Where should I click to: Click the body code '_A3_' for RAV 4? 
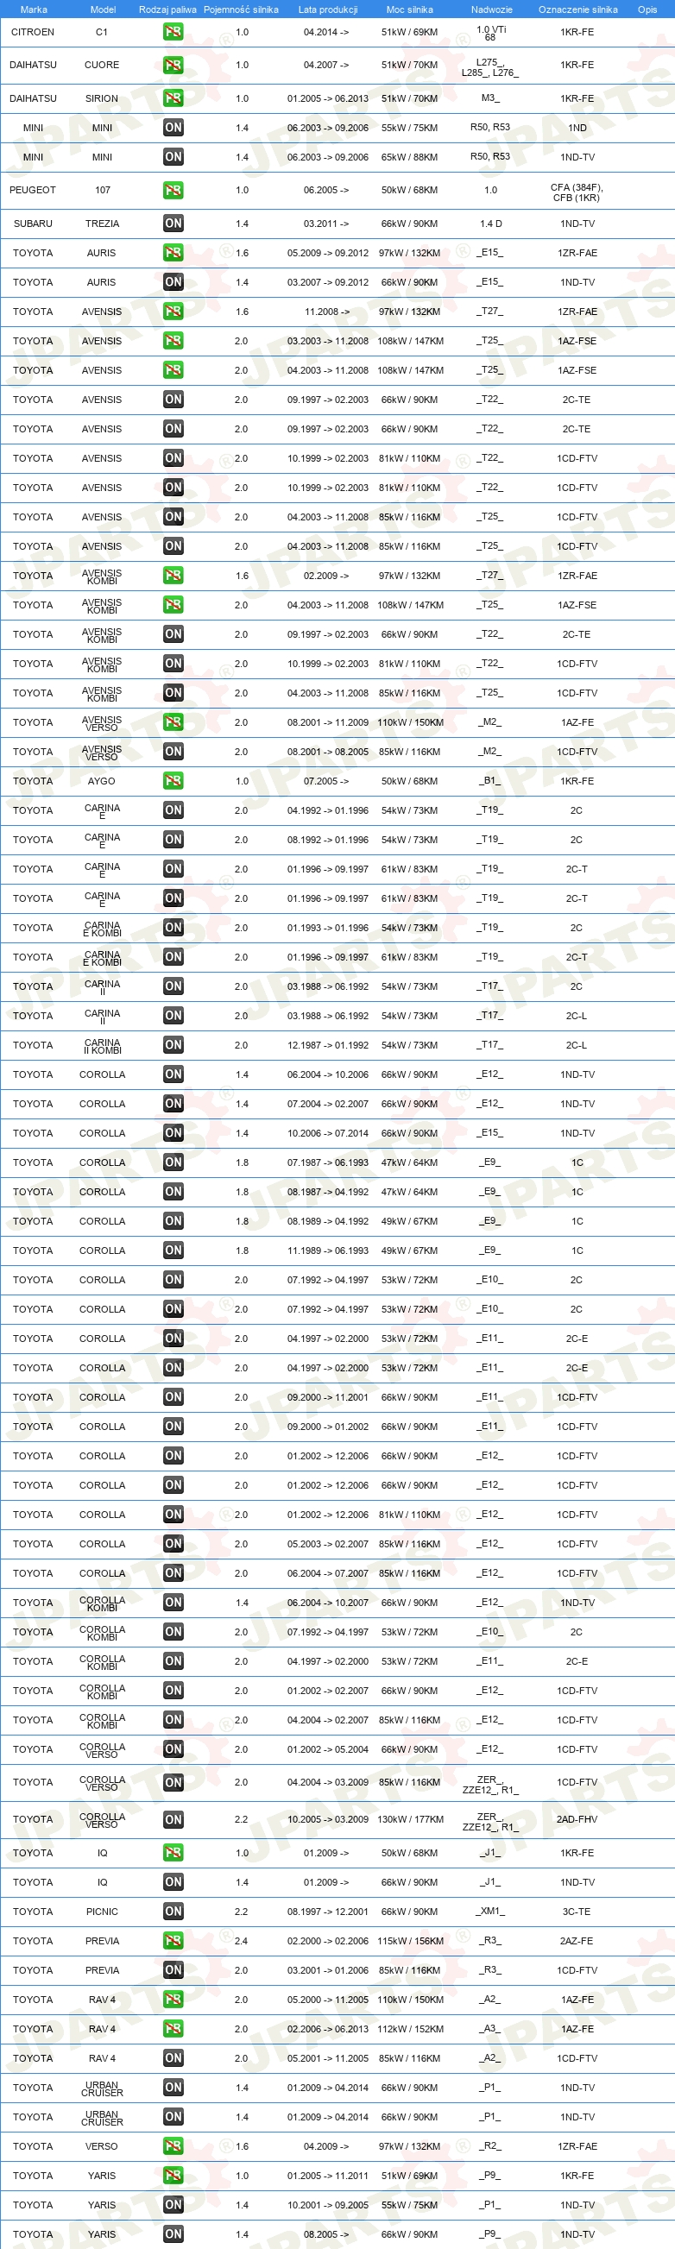click(x=490, y=2029)
